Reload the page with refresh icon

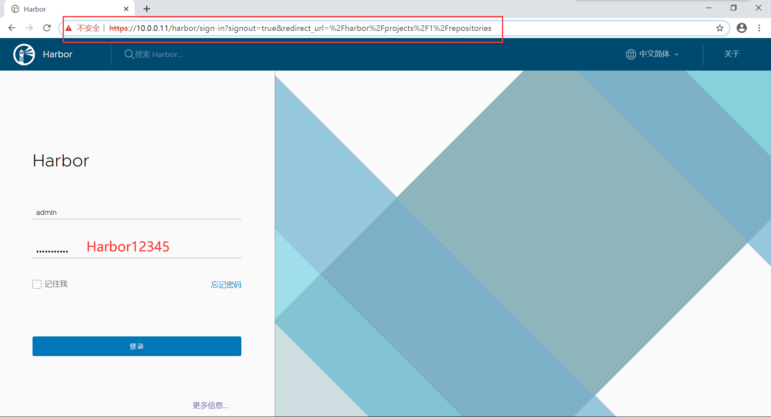[47, 28]
